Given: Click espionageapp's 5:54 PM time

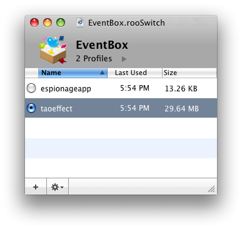Looking at the screenshot, I should click(134, 88).
